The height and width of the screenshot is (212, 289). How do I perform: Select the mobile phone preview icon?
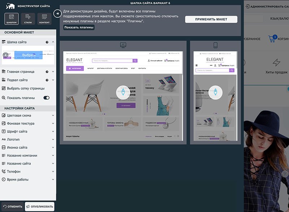coord(215,45)
